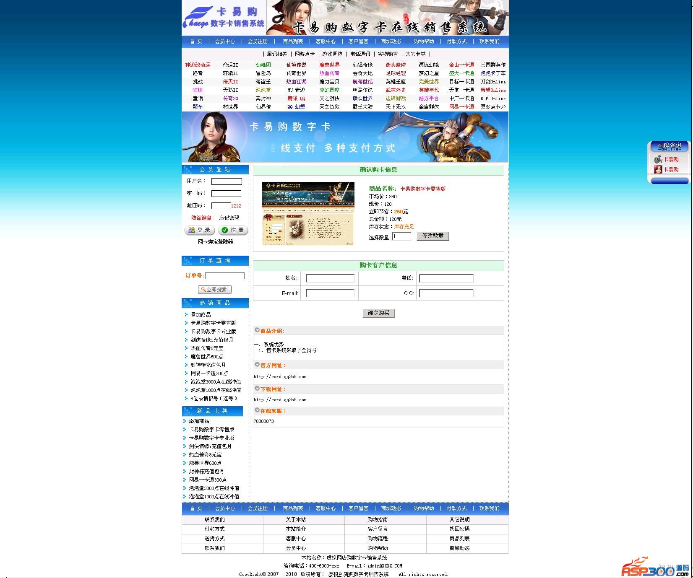Click the 选择数量 quantity field
This screenshot has width=693, height=578.
[401, 236]
